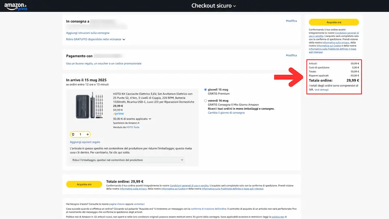Click the Acquista ora button beside Totale ordine
The image size is (389, 219).
tap(84, 184)
